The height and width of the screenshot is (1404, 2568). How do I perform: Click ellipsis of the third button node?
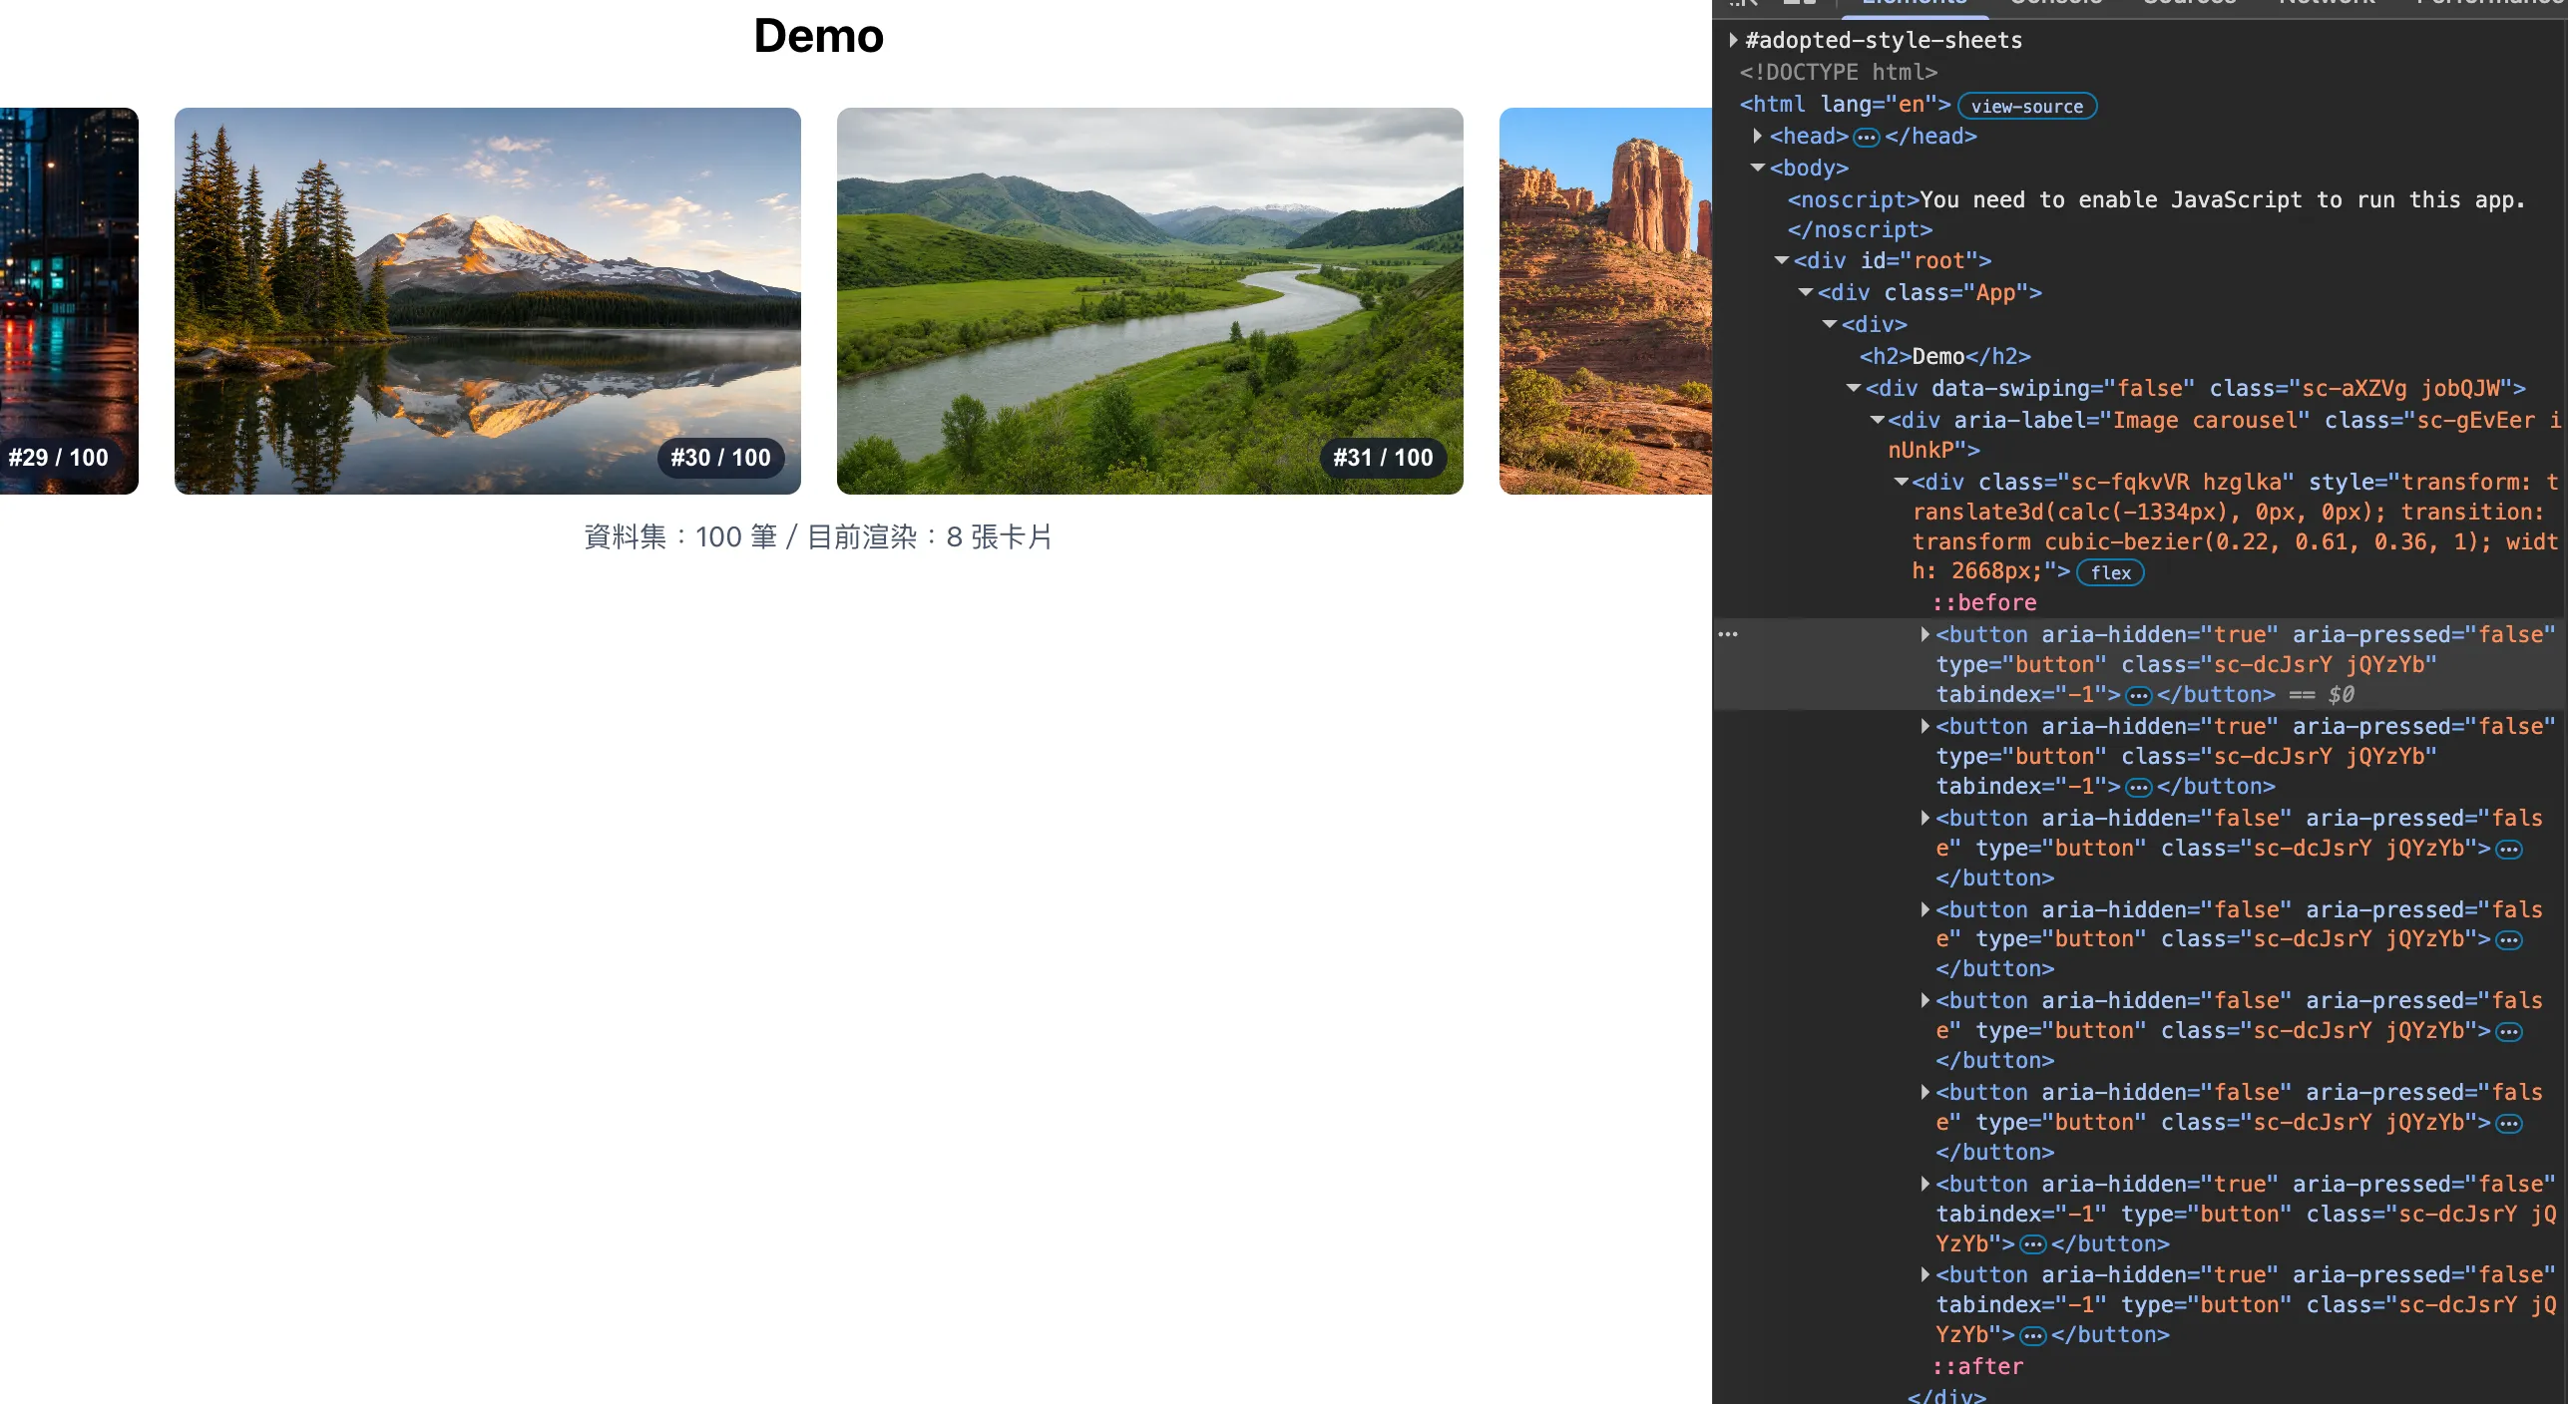tap(2508, 849)
